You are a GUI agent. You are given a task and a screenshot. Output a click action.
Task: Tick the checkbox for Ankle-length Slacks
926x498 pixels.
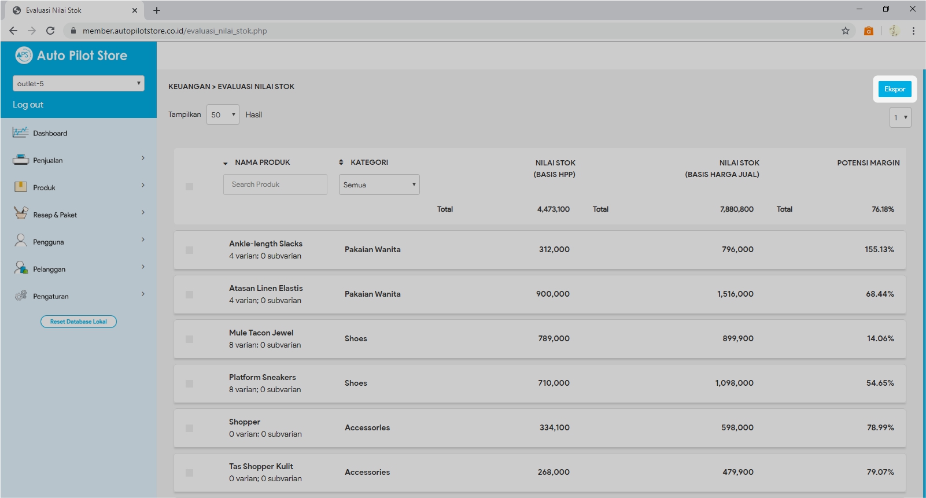(189, 250)
